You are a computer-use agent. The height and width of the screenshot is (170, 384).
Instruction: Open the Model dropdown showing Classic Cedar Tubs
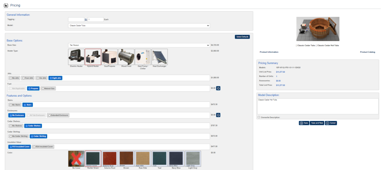click(x=139, y=26)
